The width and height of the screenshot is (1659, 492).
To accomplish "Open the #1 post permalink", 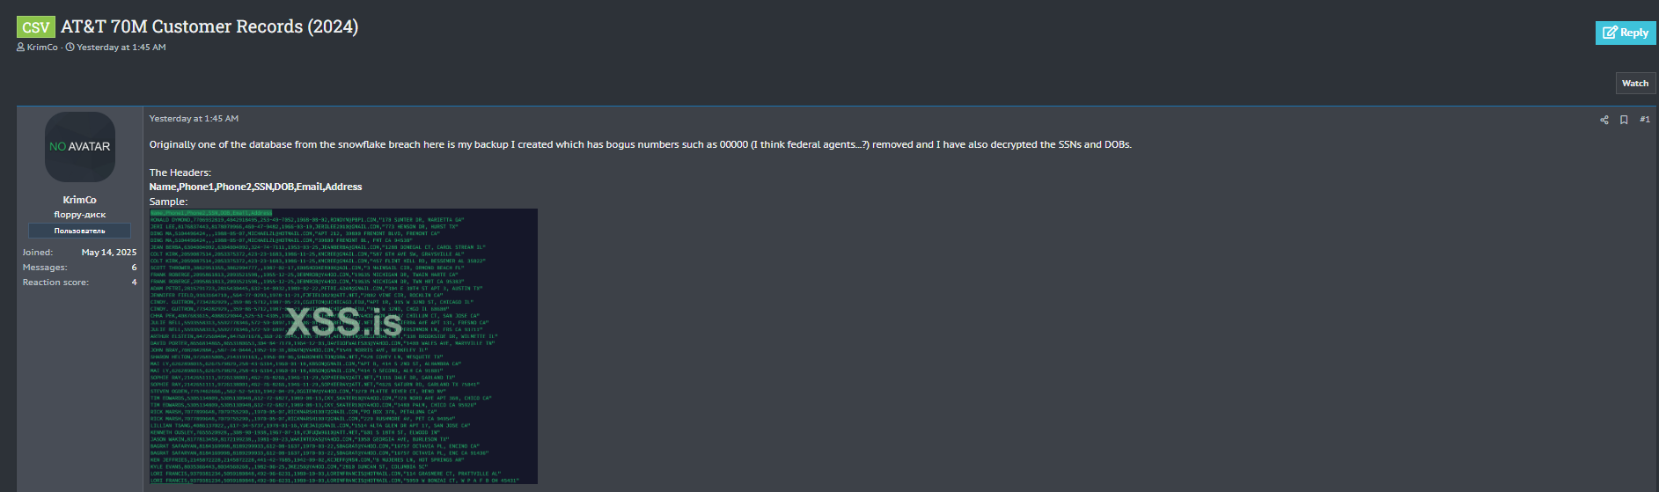I will pyautogui.click(x=1645, y=120).
